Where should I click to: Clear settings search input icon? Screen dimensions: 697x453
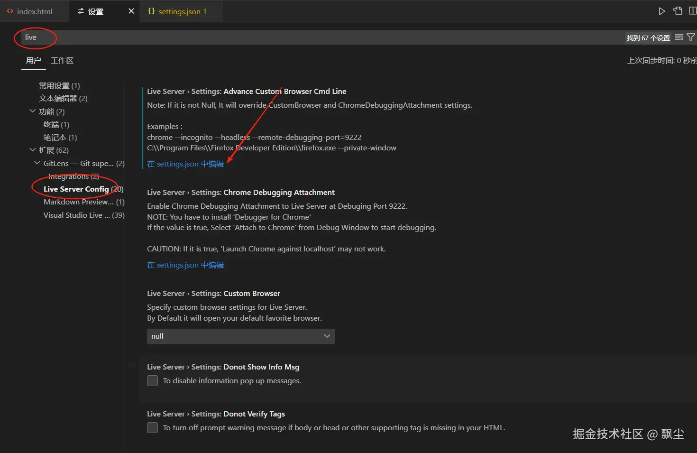[x=679, y=37]
